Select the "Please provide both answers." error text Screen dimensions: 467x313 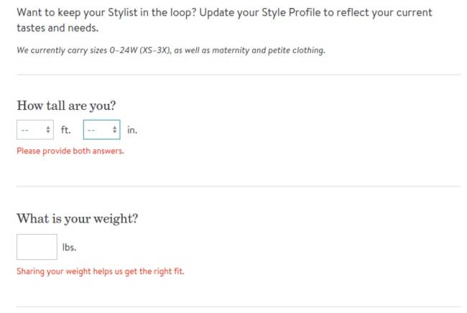click(70, 151)
